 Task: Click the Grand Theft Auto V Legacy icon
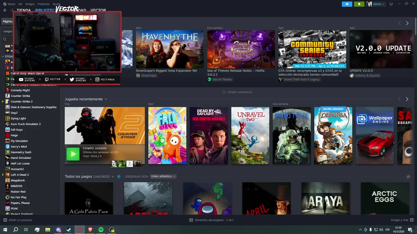(x=280, y=79)
